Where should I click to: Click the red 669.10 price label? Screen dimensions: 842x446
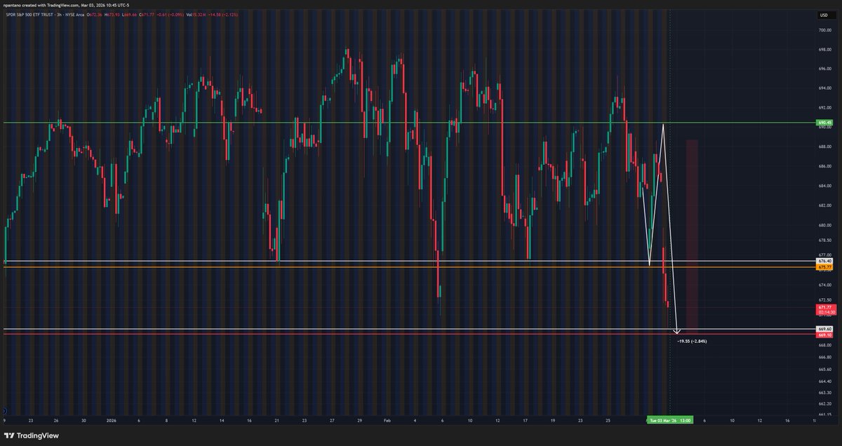click(x=824, y=334)
